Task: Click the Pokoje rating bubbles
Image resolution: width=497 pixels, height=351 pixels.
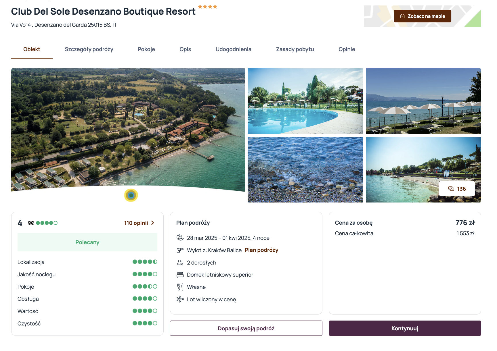Action: pos(145,286)
